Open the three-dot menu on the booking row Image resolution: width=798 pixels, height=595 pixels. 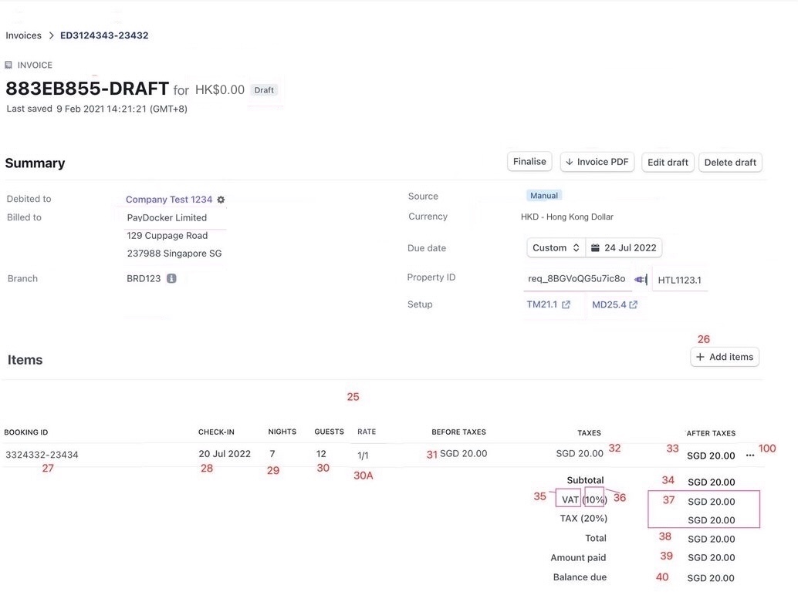(x=750, y=455)
